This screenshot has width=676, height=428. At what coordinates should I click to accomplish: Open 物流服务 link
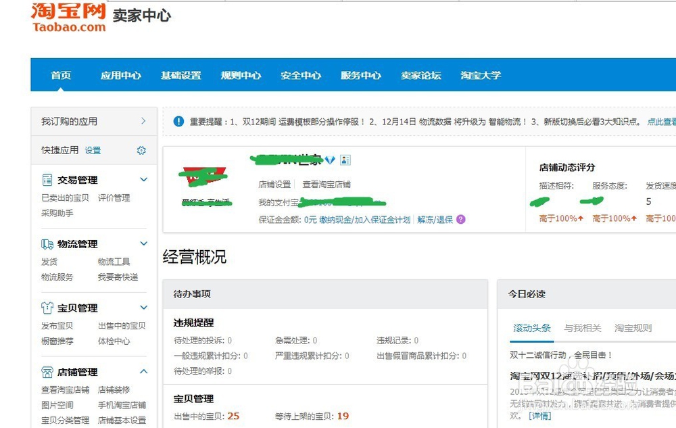point(57,277)
